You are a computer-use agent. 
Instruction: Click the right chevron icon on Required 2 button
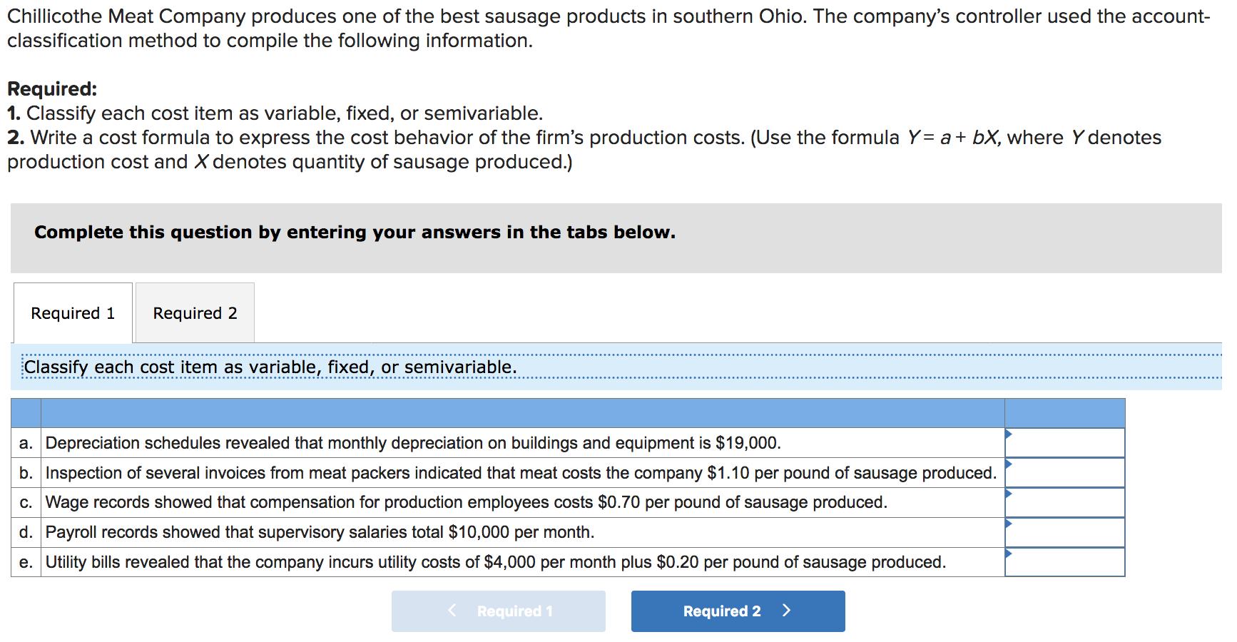click(x=786, y=610)
